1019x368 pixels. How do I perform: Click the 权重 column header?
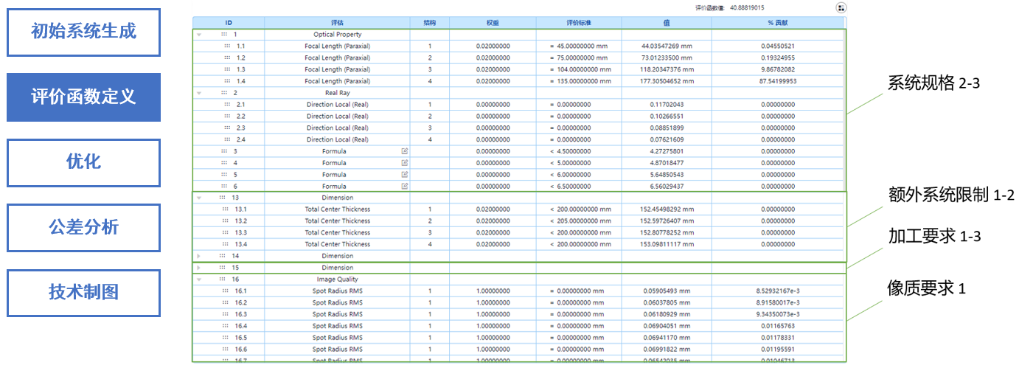(x=493, y=23)
